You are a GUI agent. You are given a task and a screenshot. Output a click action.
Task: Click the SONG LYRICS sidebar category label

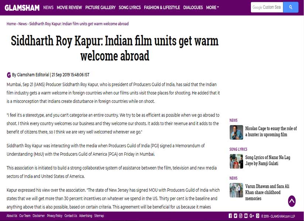tap(238, 149)
